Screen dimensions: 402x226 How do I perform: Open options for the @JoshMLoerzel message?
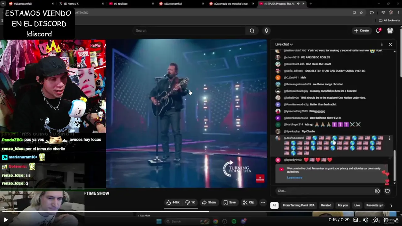389,138
